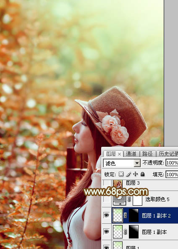Hide the 图层 1 副本 2 layer
The width and height of the screenshot is (178, 249).
coord(106,215)
